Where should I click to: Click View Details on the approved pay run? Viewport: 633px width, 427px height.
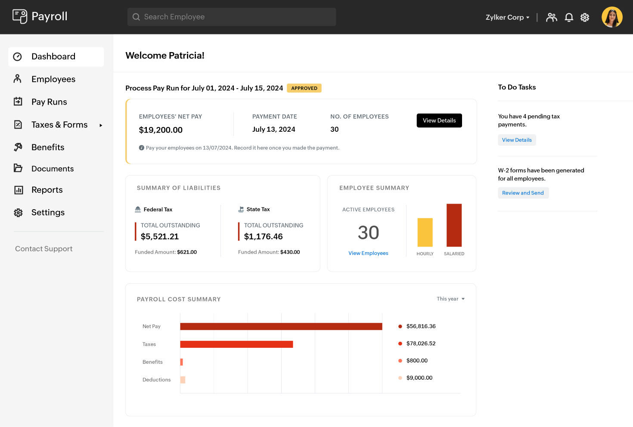pyautogui.click(x=439, y=121)
